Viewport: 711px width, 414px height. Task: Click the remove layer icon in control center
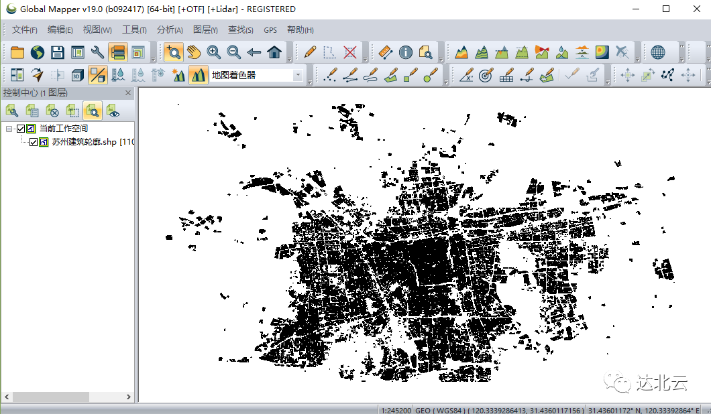point(52,111)
